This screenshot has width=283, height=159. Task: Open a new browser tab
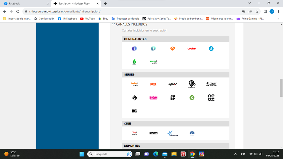point(105,4)
